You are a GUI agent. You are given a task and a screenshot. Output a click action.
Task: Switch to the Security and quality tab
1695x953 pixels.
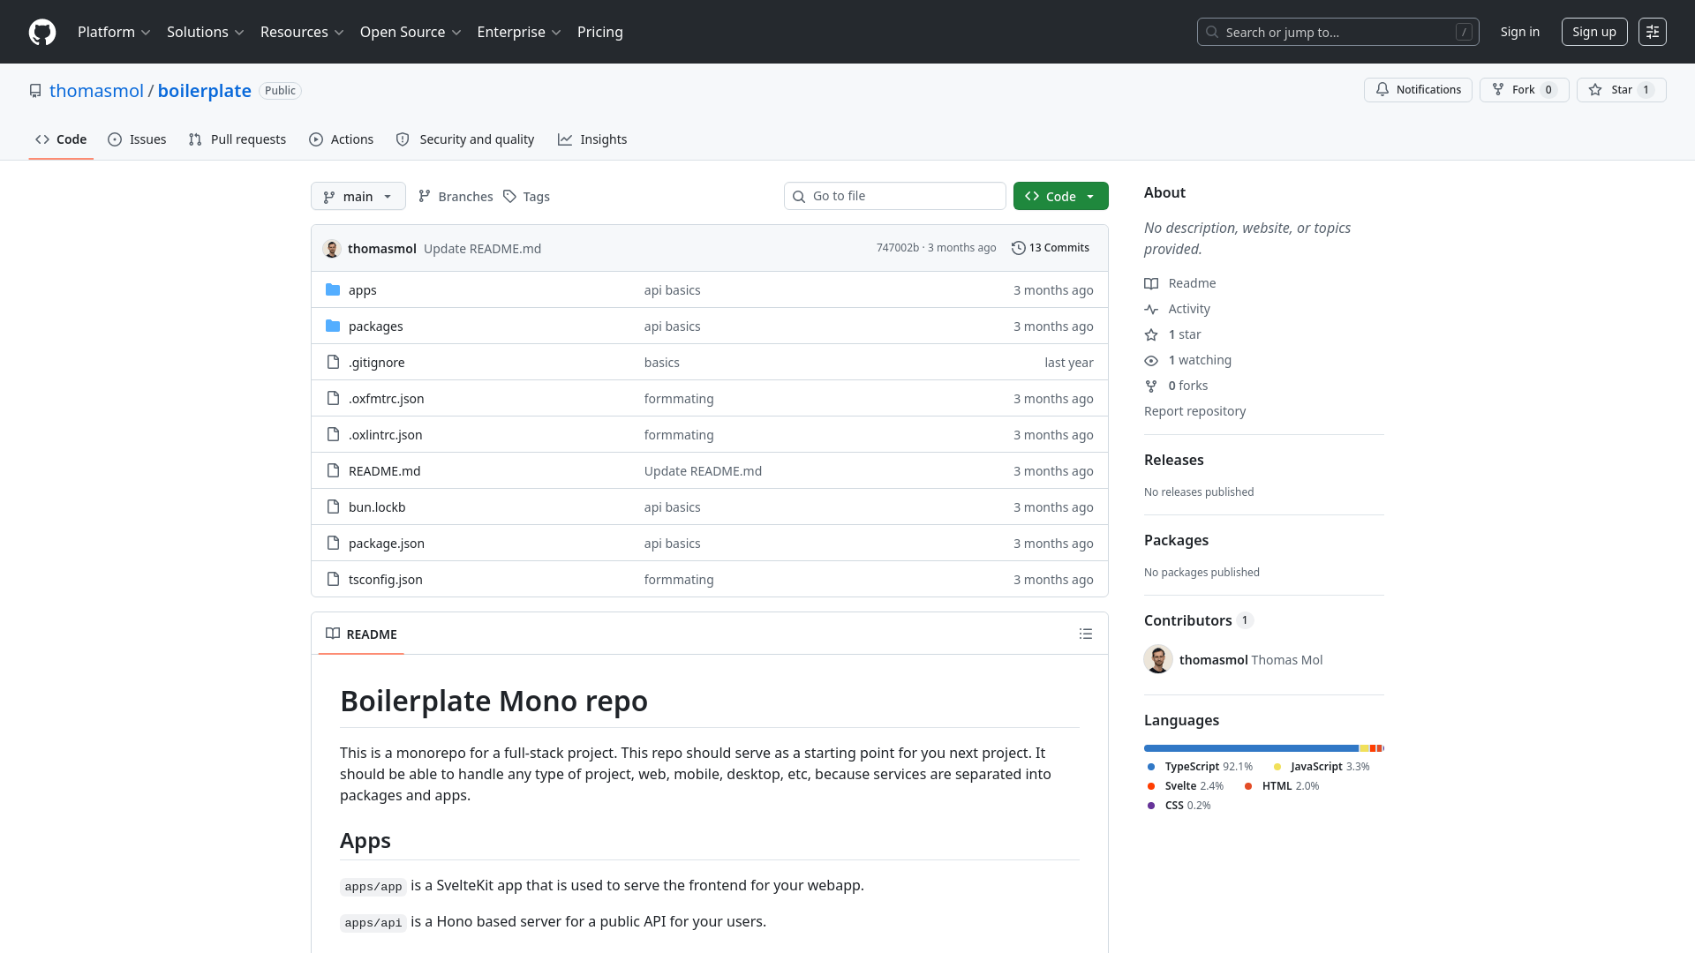[465, 139]
